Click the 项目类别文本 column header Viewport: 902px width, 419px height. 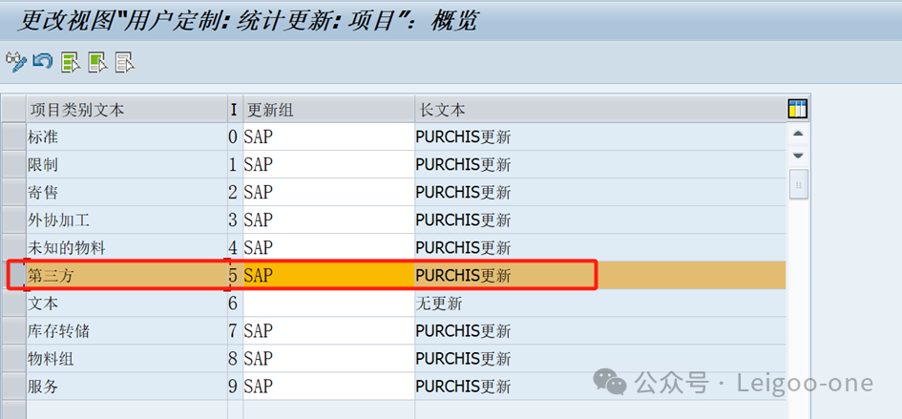click(x=124, y=110)
